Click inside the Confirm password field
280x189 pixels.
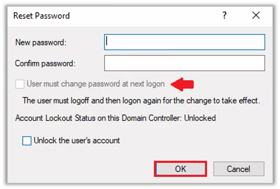pos(185,63)
